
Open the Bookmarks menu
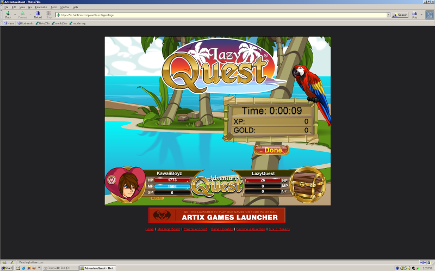click(x=41, y=7)
